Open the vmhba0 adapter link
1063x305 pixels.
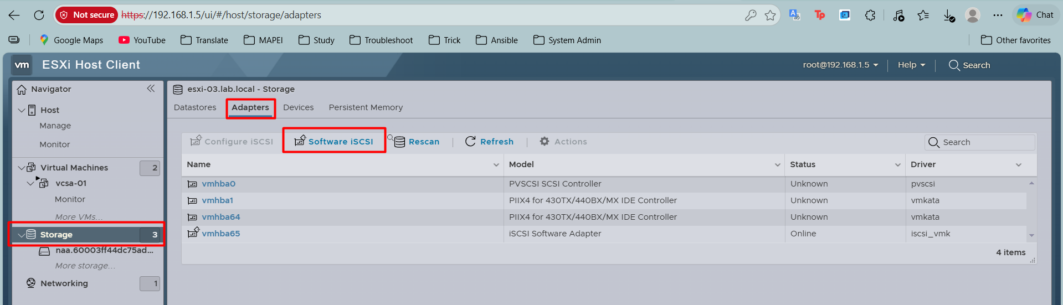[218, 184]
